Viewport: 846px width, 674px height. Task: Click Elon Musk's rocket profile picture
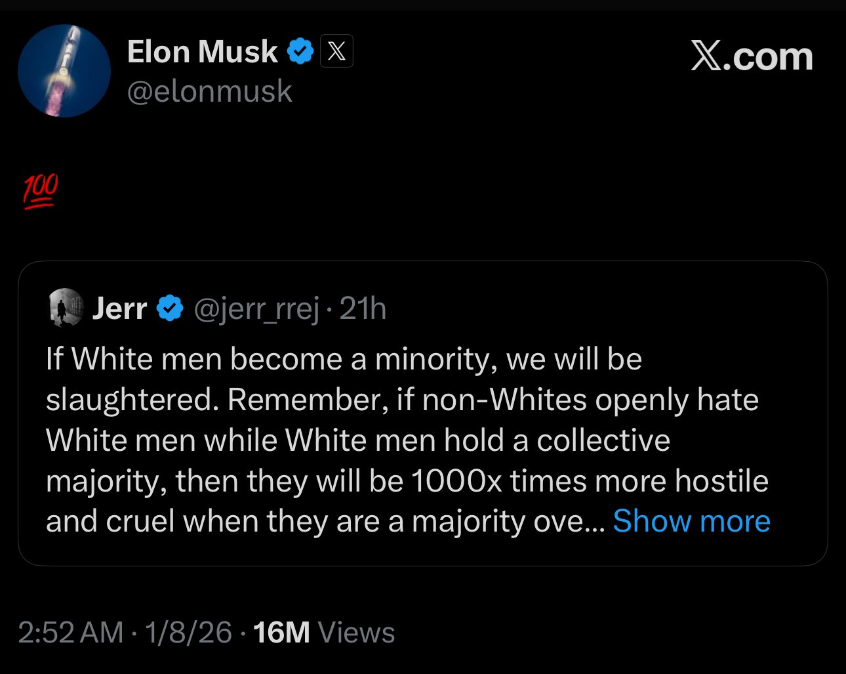[64, 71]
